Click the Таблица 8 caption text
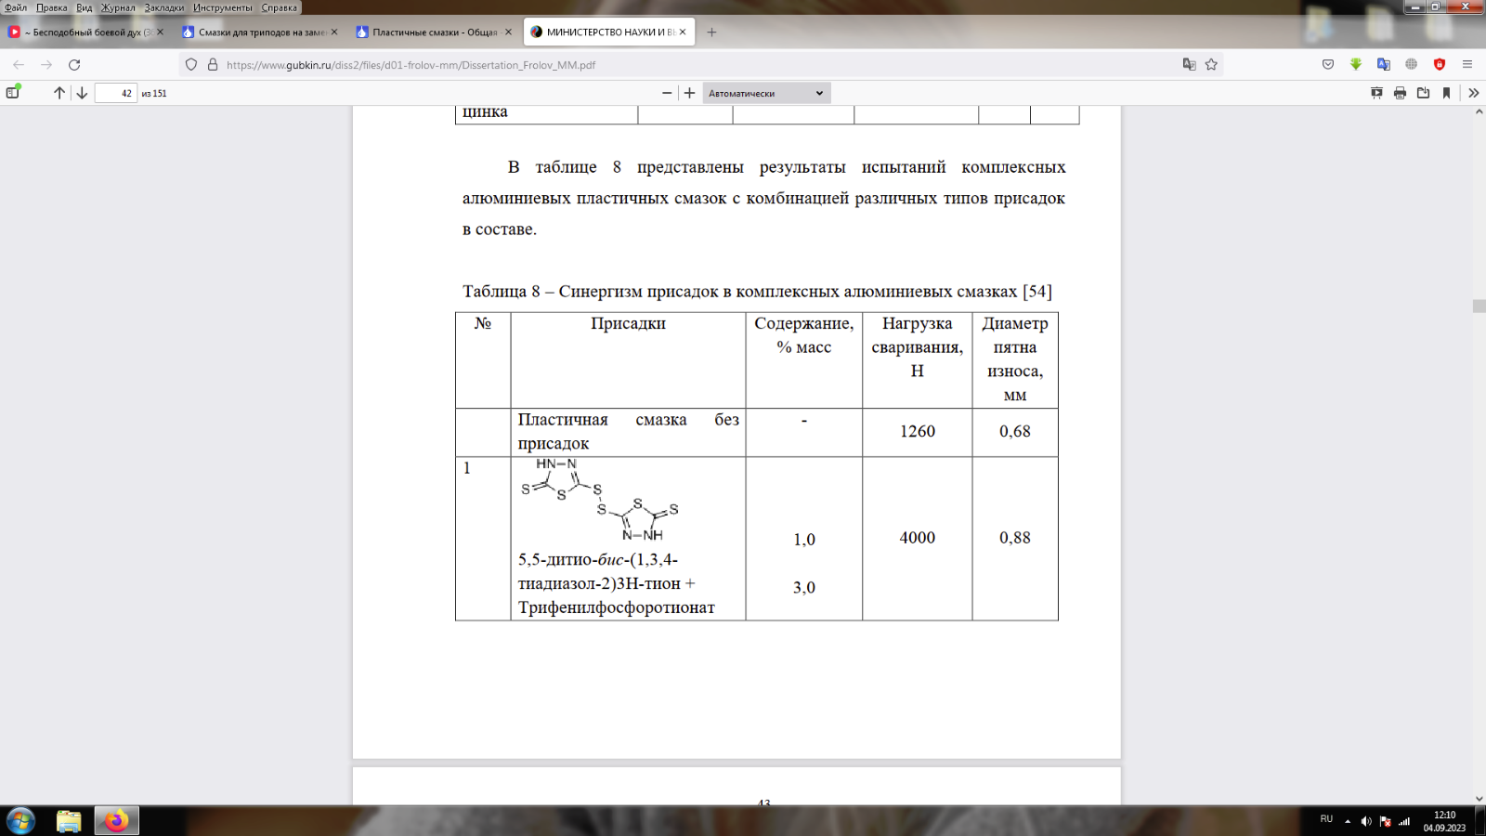 coord(757,292)
